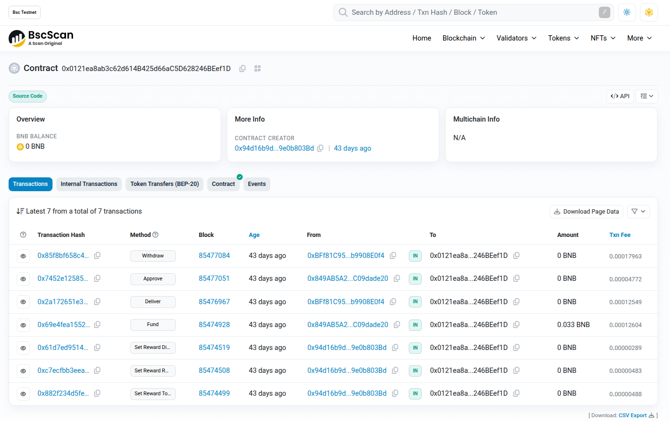The width and height of the screenshot is (670, 421).
Task: Copy From address in Set Reward Di row
Action: pos(395,348)
